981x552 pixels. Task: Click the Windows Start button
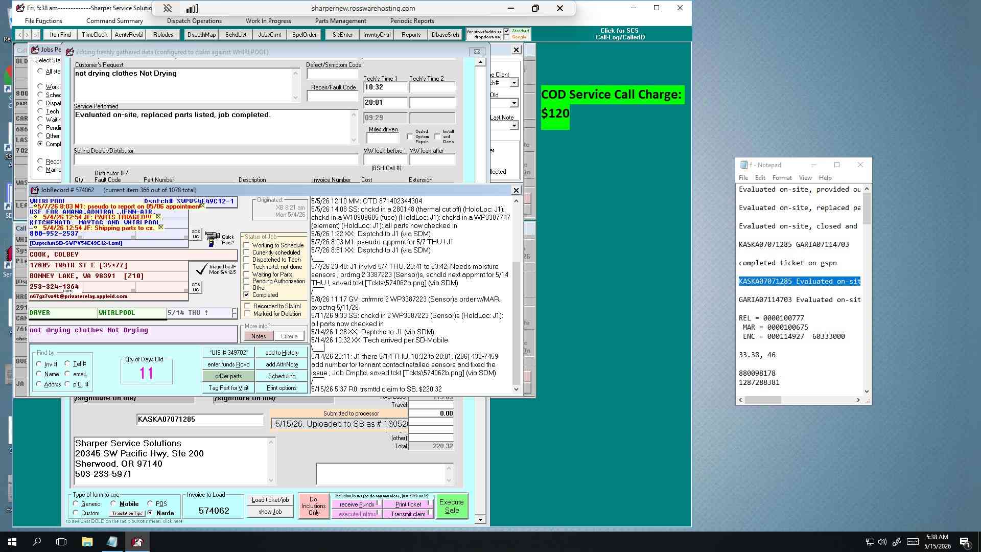coord(12,542)
